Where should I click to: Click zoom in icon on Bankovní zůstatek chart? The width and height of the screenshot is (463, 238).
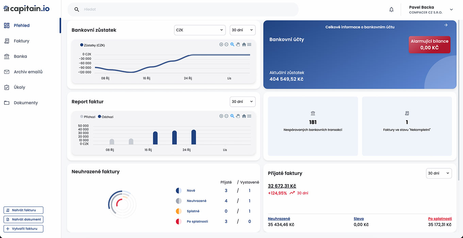[x=221, y=44]
